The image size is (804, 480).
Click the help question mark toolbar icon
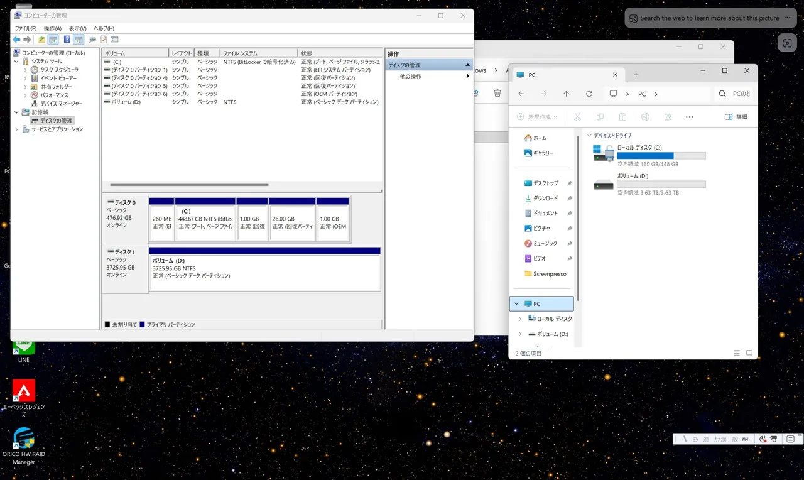tap(67, 40)
